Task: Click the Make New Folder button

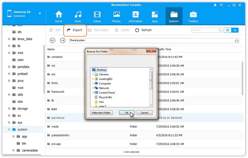Action: click(101, 113)
